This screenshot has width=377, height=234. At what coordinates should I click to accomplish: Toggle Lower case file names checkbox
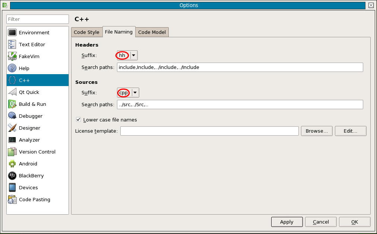pos(78,120)
